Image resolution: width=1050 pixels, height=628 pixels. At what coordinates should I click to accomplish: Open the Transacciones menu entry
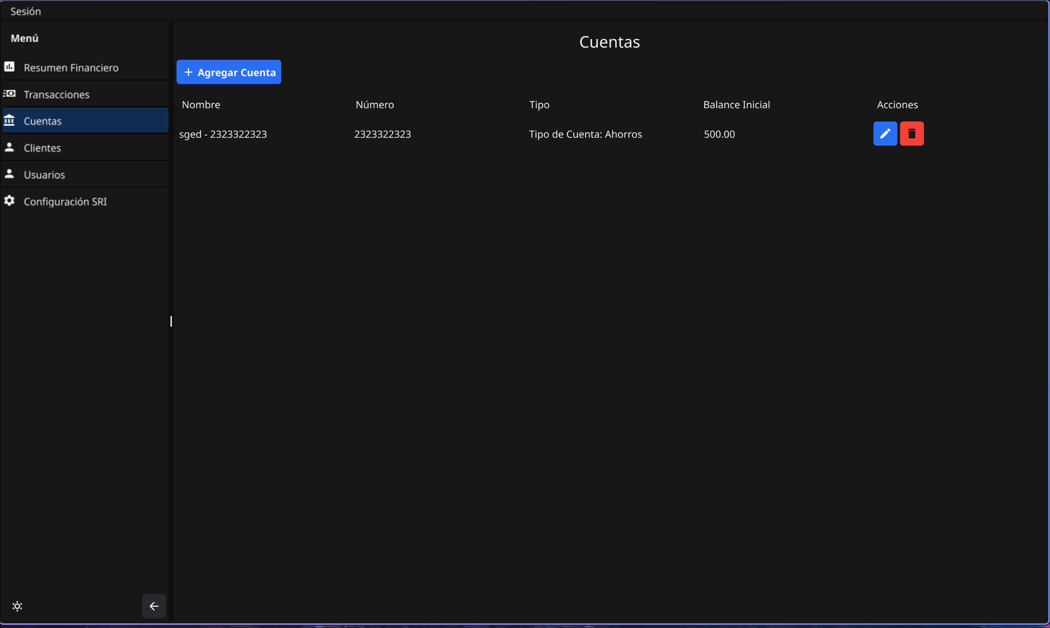click(56, 95)
